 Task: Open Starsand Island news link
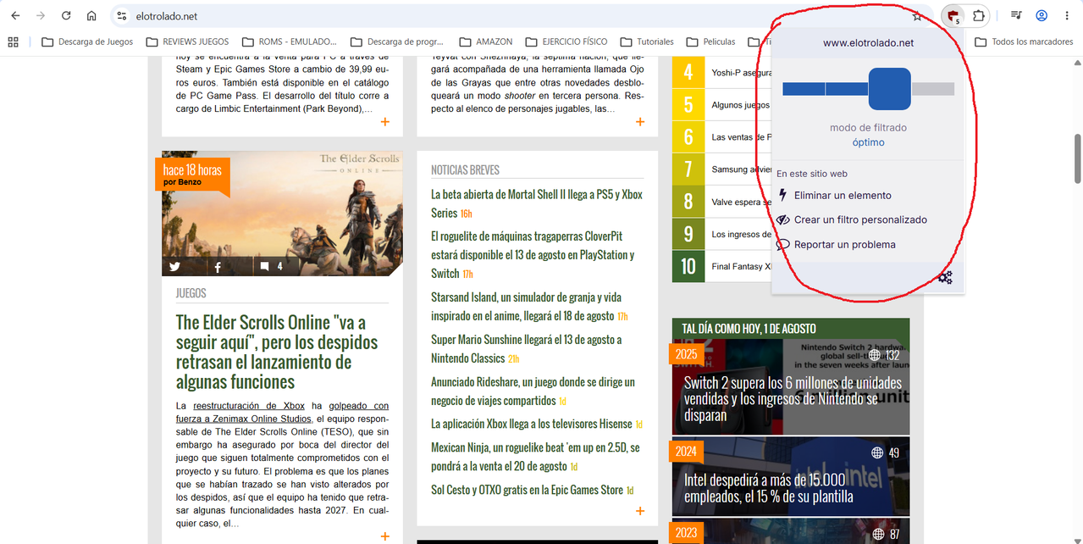(526, 307)
